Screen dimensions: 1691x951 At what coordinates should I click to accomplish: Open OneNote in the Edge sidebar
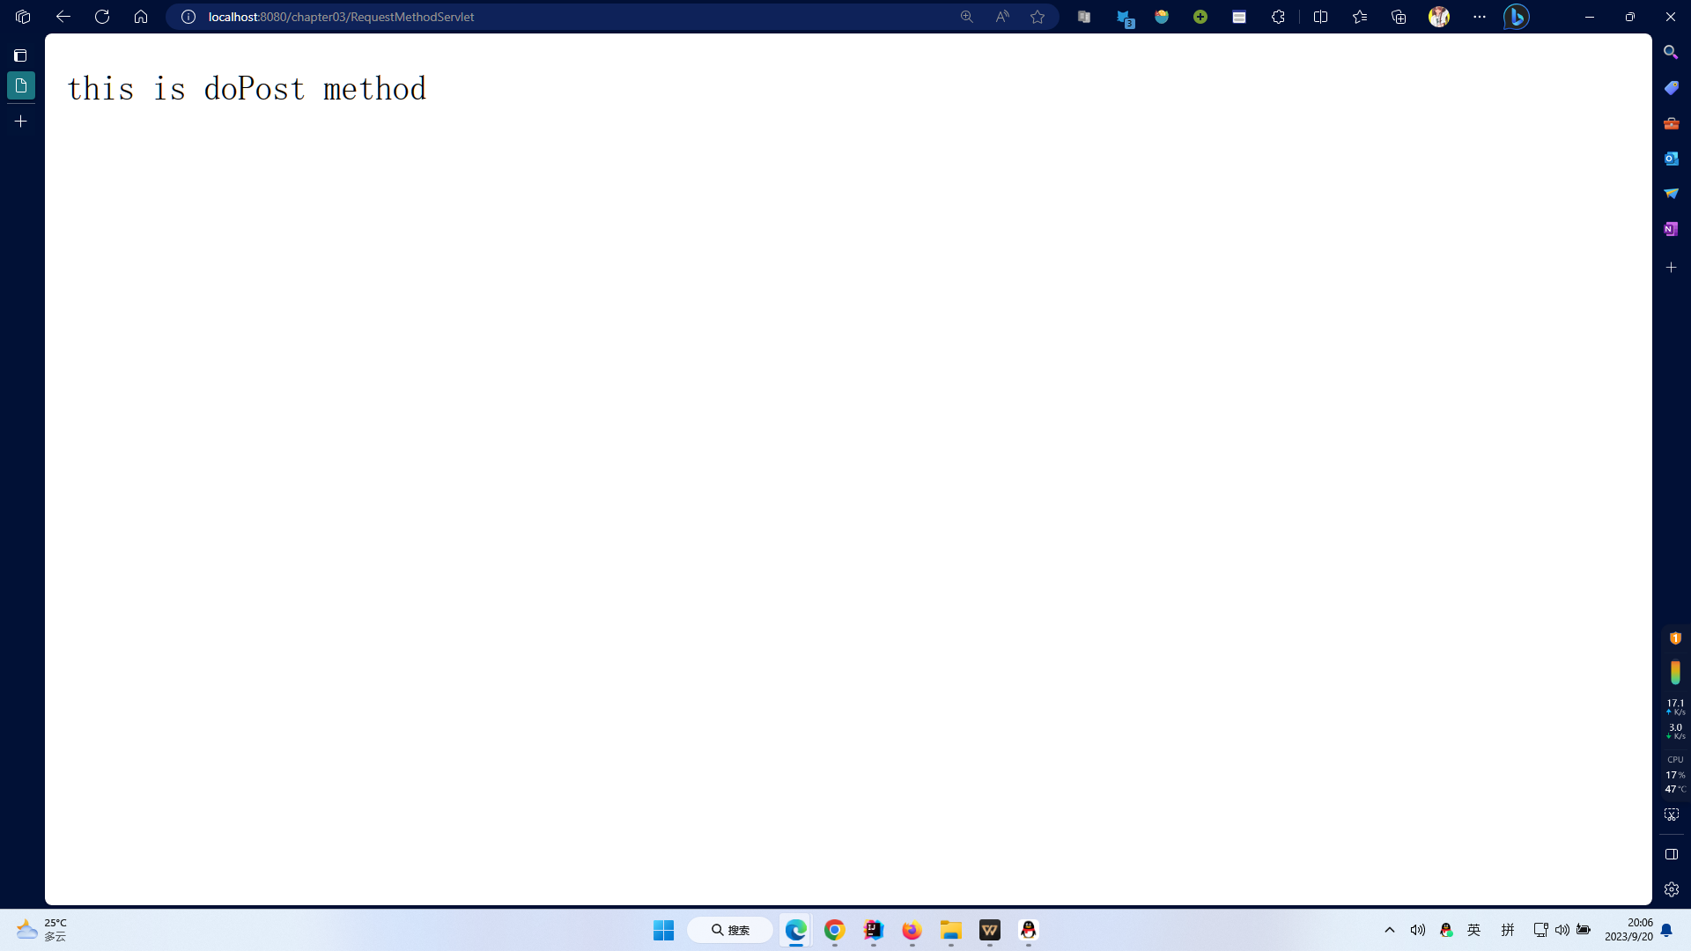coord(1671,229)
